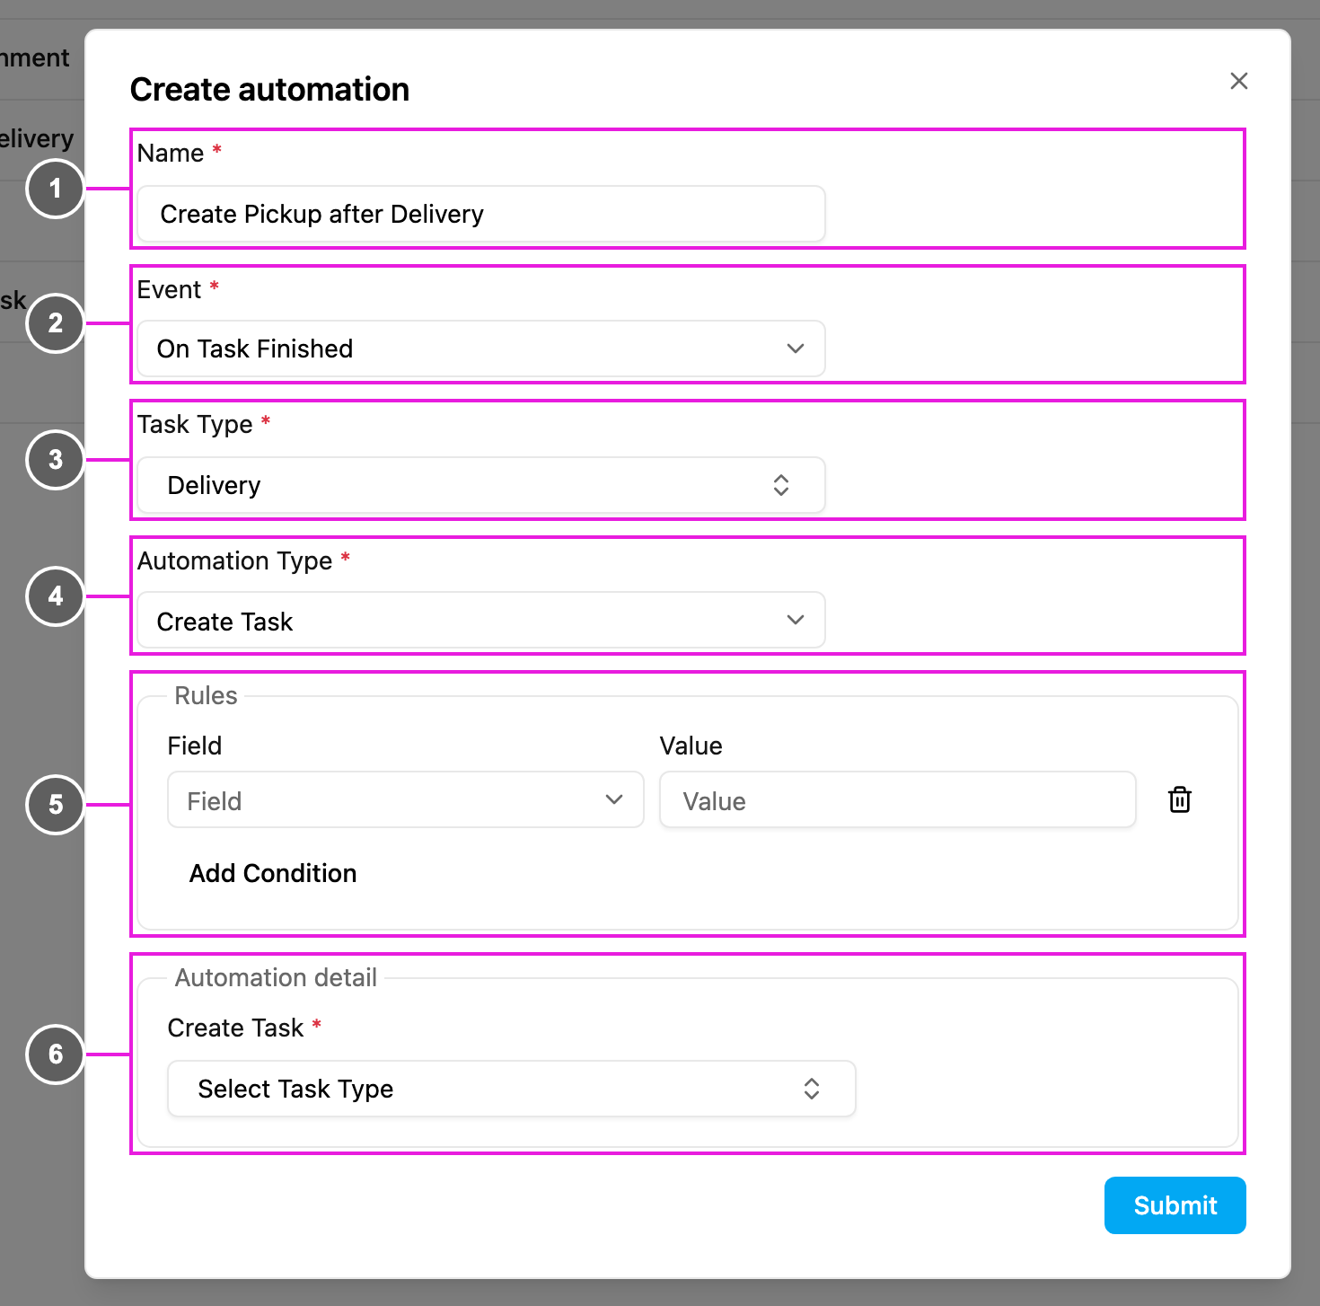1320x1306 pixels.
Task: Submit the automation form
Action: pyautogui.click(x=1175, y=1205)
